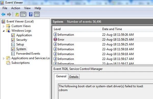Expand the Applications and Services Logs node

4,58
